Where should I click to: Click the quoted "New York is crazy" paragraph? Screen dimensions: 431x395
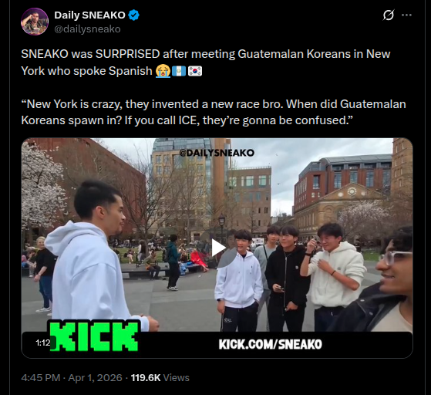[214, 112]
